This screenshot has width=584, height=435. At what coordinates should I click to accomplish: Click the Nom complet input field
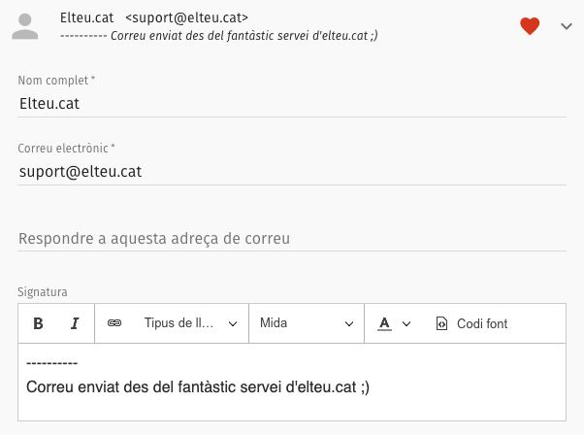coord(292,104)
